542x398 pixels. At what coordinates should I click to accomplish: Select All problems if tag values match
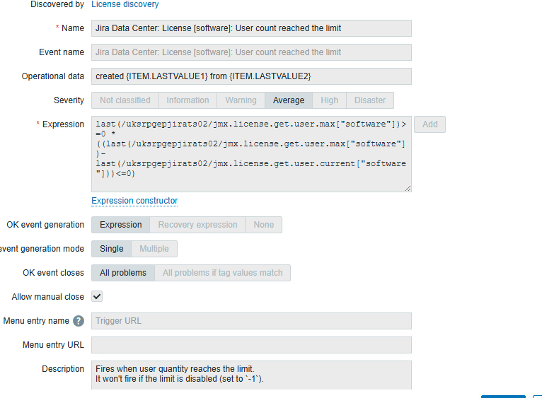click(222, 273)
